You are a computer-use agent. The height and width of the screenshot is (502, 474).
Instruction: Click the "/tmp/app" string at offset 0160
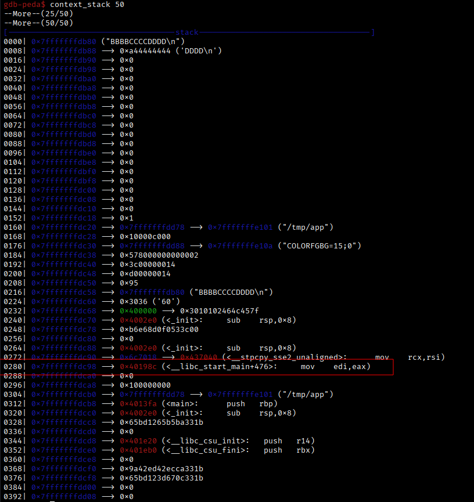(306, 227)
